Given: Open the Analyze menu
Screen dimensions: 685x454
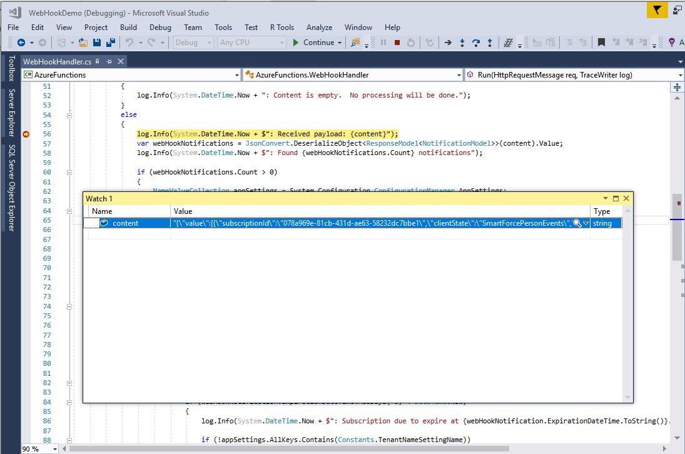Looking at the screenshot, I should [x=319, y=27].
